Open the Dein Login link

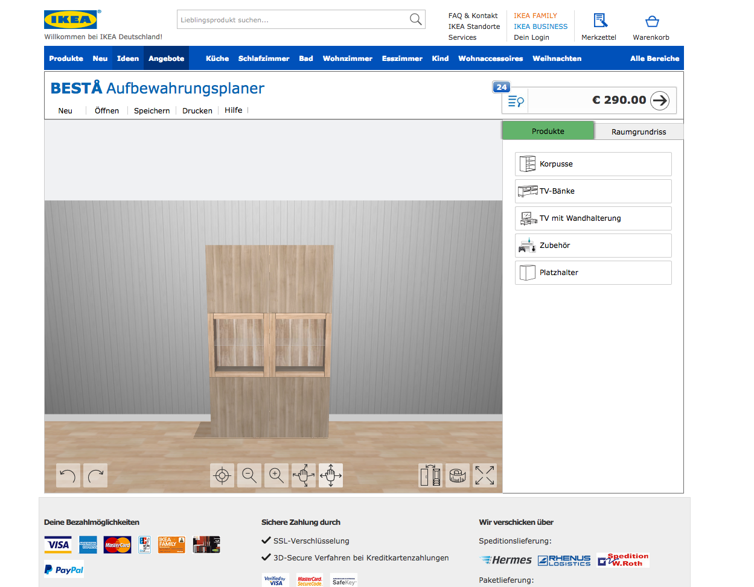coord(531,37)
